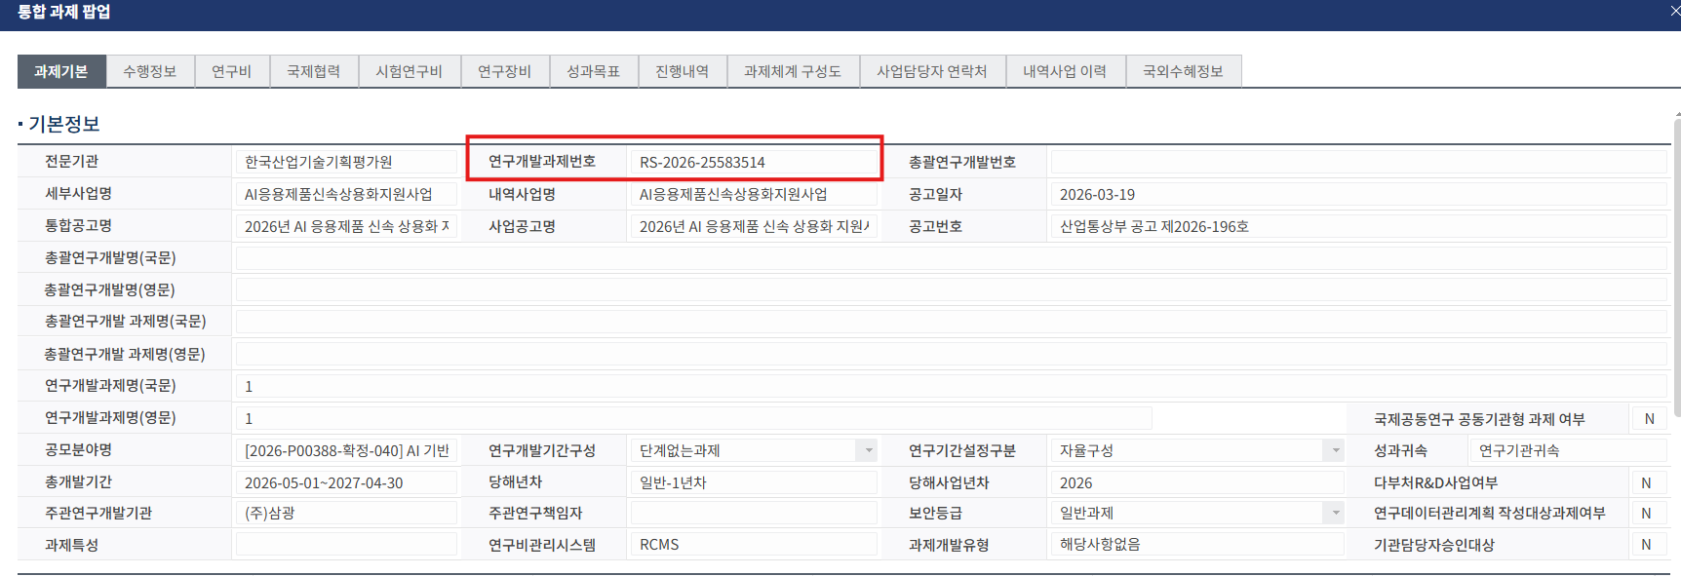
Task: Click the 국제공동연구 공동기관형 과제 여부 N value
Action: (1650, 418)
